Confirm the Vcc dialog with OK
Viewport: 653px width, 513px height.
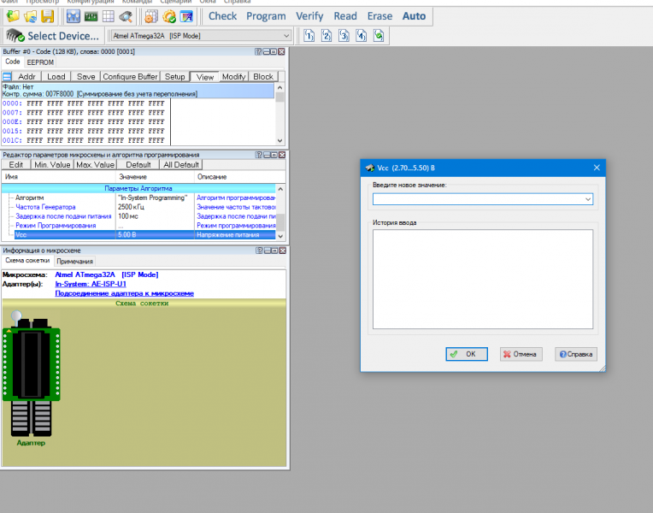(x=467, y=354)
